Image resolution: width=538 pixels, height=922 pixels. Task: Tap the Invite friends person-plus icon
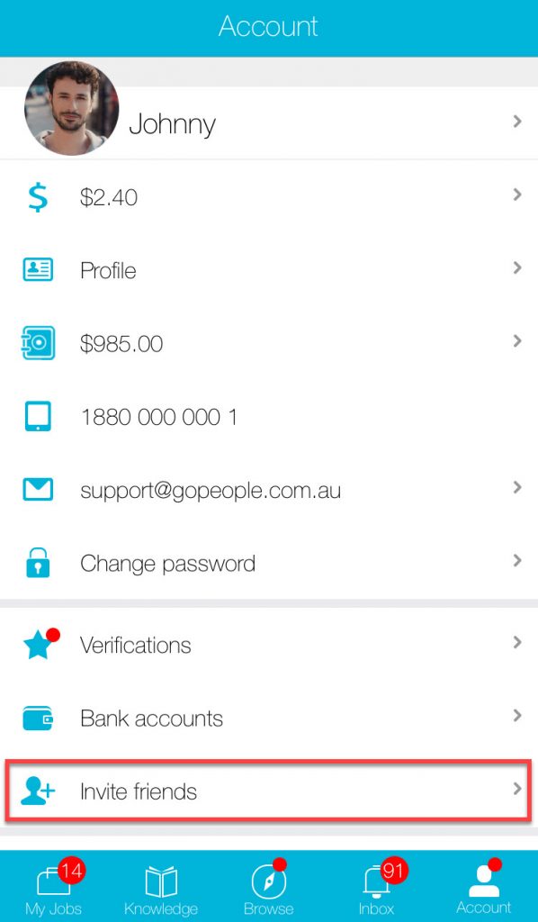[x=38, y=791]
